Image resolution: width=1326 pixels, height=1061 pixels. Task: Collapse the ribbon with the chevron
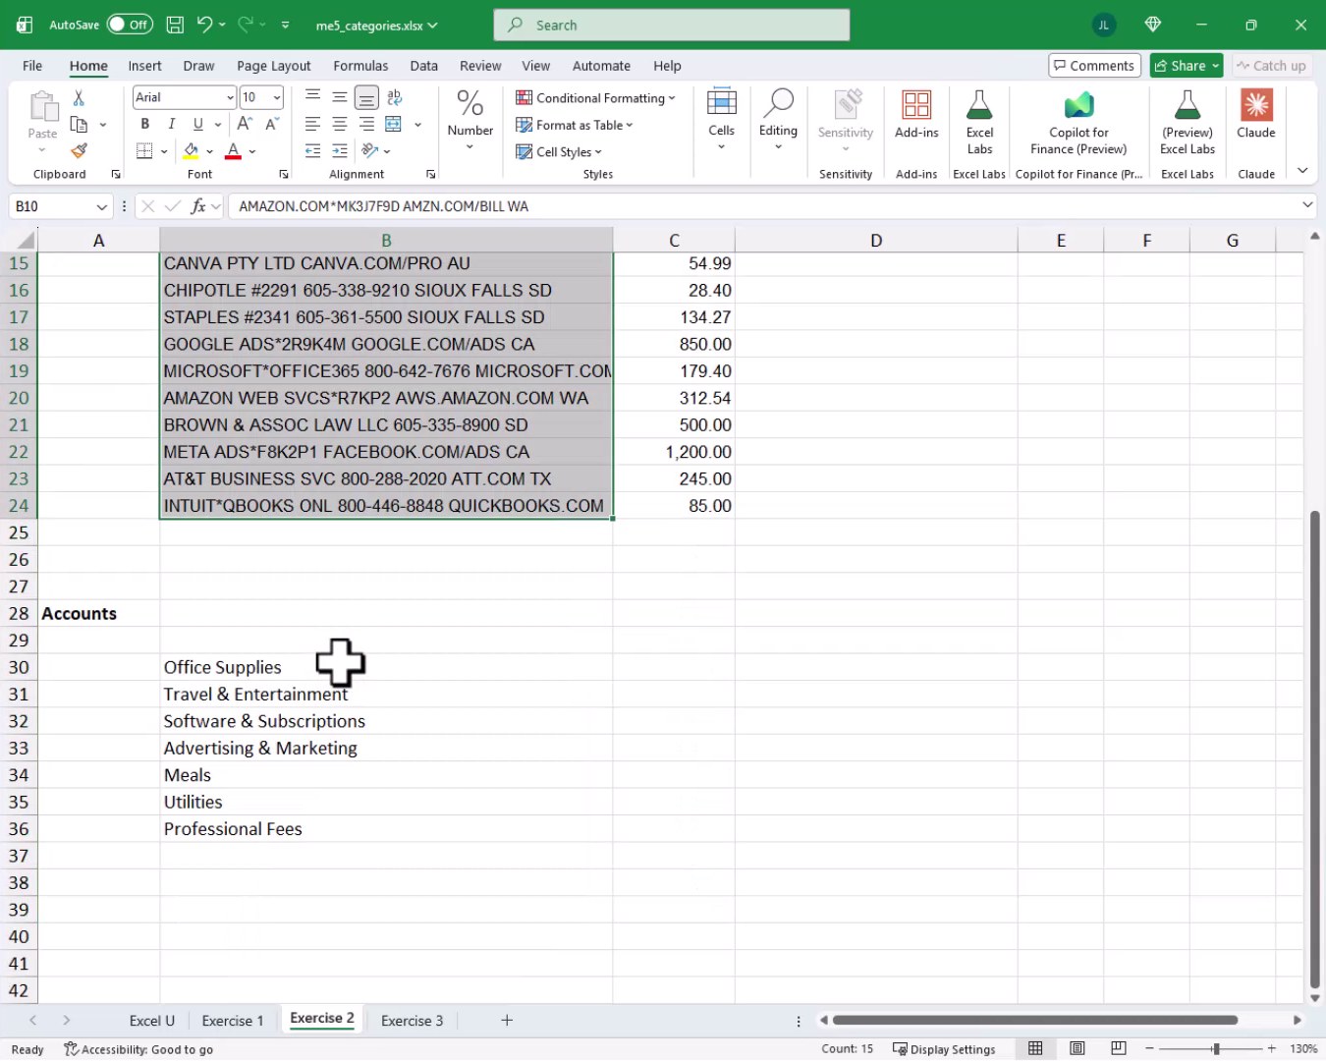pos(1302,171)
